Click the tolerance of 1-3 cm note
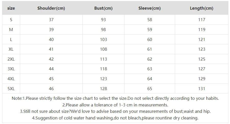Screen dimensions: 230x124 coord(115,105)
